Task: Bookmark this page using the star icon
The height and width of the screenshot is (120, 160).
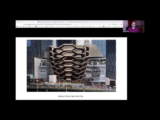Action: click(110, 24)
